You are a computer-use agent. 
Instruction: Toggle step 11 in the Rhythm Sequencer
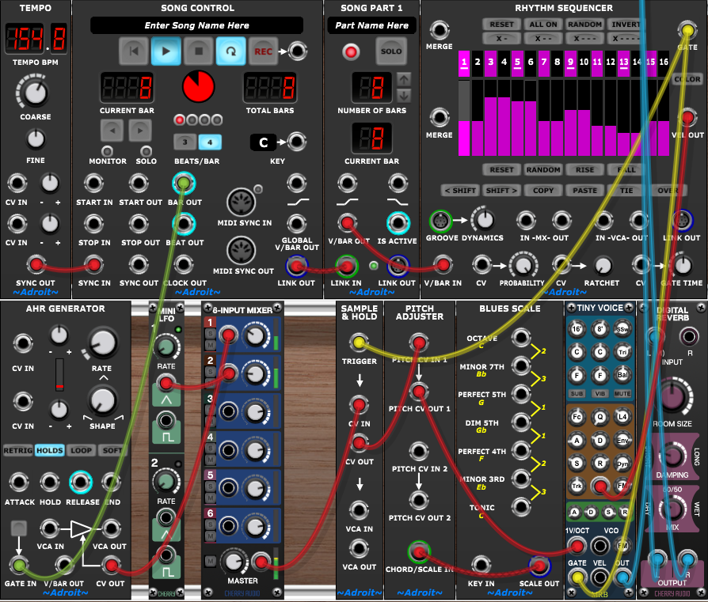pyautogui.click(x=597, y=63)
